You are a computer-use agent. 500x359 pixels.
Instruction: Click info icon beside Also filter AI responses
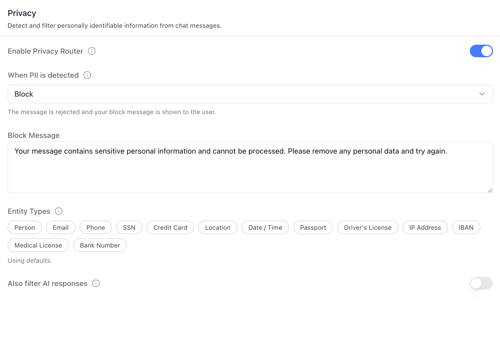pyautogui.click(x=96, y=283)
